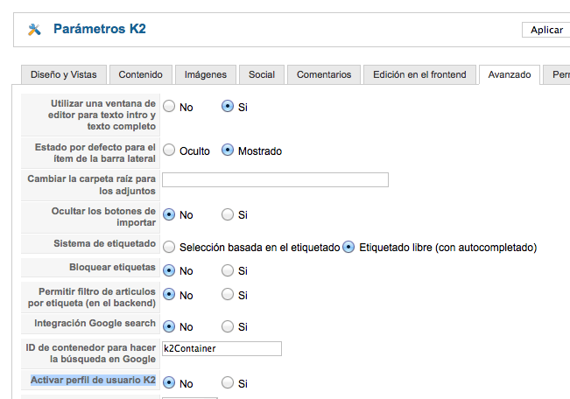Select No for filtro por etiqueta
The image size is (570, 399).
(x=169, y=294)
